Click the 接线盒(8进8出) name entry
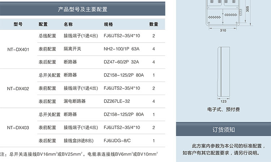Screen dimensions: 271x162 (x=79, y=141)
